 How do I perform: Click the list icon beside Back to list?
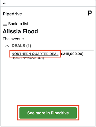coord(5,24)
